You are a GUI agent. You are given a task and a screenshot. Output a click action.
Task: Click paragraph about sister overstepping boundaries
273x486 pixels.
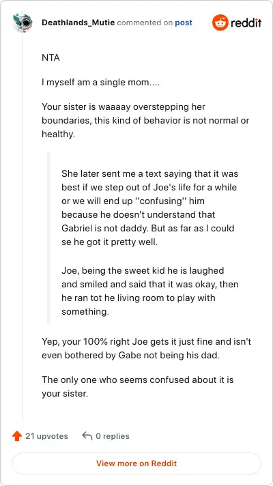tap(145, 121)
